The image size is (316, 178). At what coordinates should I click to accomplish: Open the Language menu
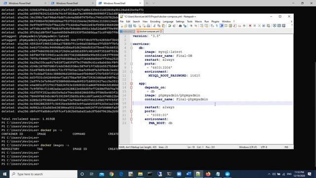click(x=168, y=21)
